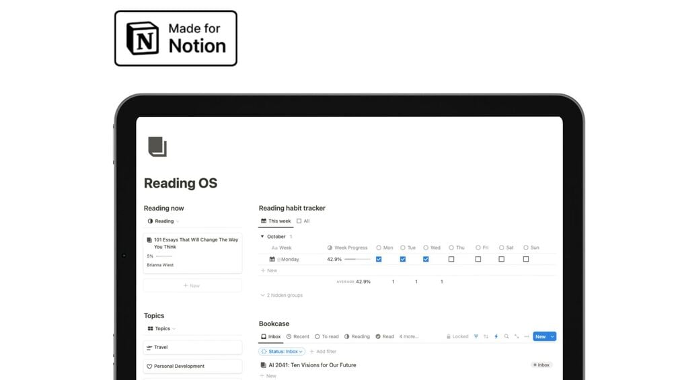Select the Read tab in Bookcase

pos(385,336)
